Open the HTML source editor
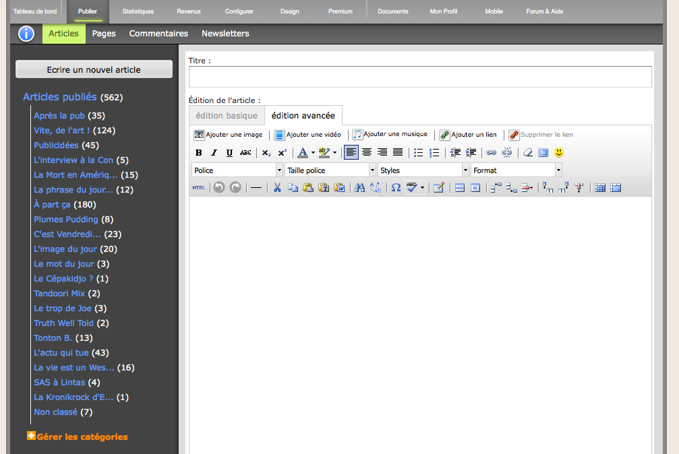The image size is (679, 454). 199,188
